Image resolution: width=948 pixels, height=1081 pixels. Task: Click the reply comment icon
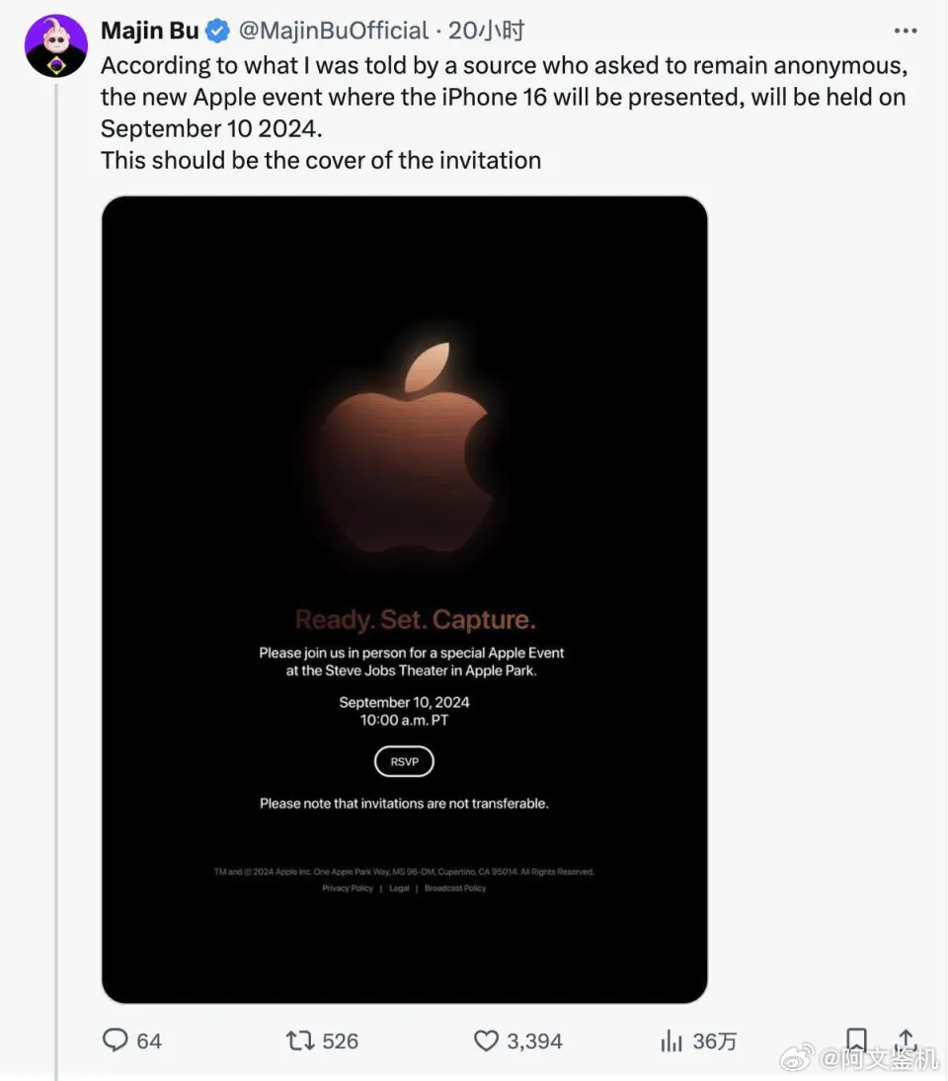[116, 1040]
